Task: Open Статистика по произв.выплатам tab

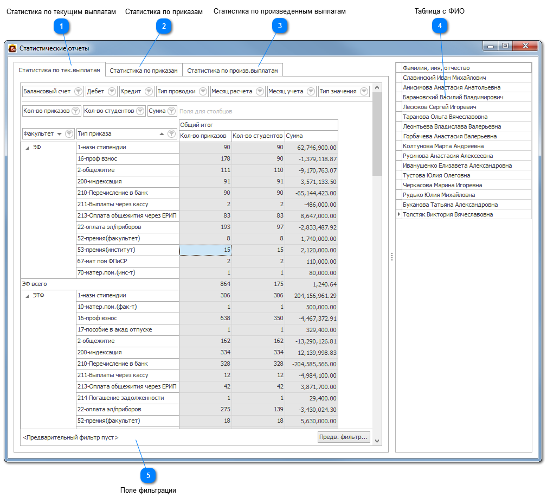Action: pyautogui.click(x=233, y=71)
